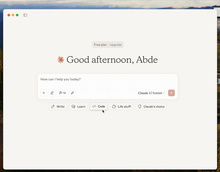Open the Claude 3.7 Sonnet model dropdown
This screenshot has height=172, width=220.
(152, 93)
